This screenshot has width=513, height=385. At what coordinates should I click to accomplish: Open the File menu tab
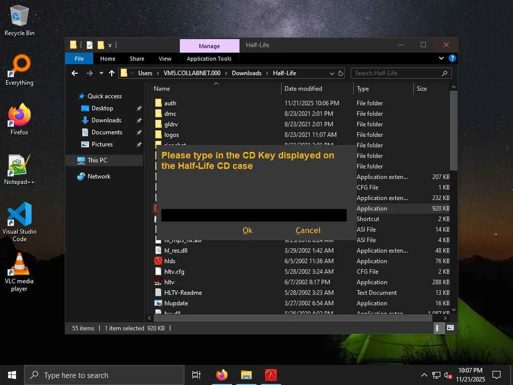(79, 59)
